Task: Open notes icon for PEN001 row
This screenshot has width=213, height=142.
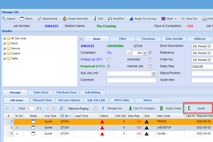Action: click(x=33, y=122)
